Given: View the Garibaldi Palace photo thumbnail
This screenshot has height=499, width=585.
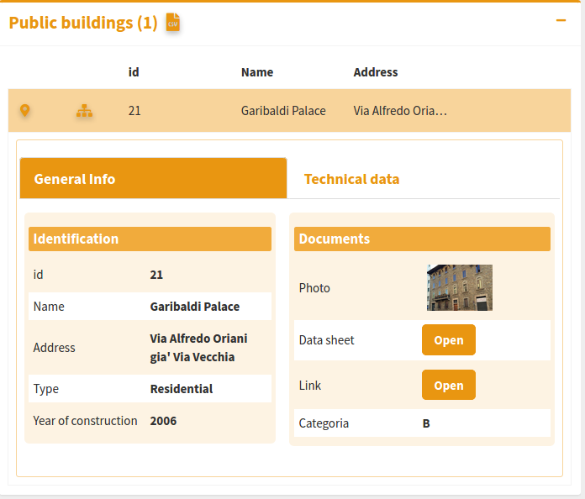Looking at the screenshot, I should tap(459, 287).
